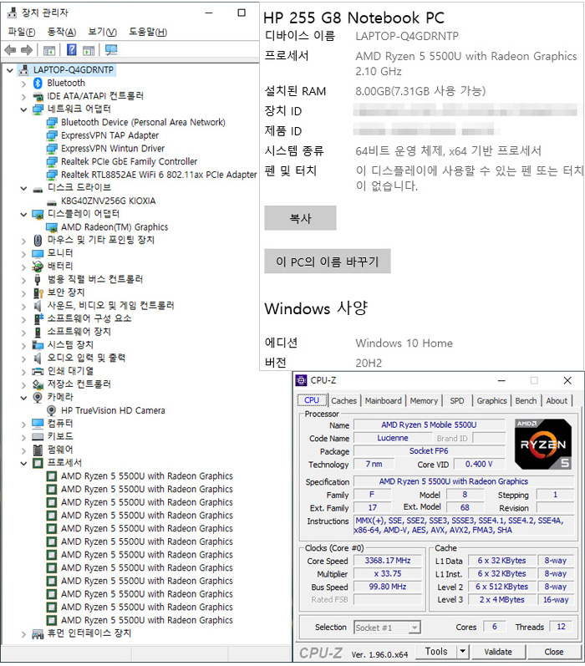Open the 도움말(H) menu
Viewport: 585px width, 666px height.
pos(148,32)
